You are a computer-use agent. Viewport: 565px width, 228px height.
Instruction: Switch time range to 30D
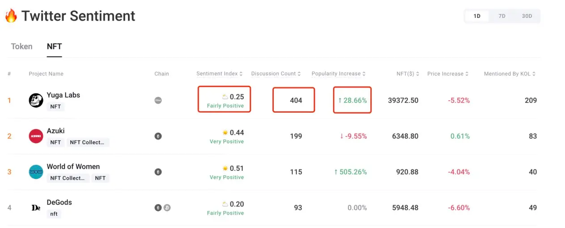coord(527,16)
